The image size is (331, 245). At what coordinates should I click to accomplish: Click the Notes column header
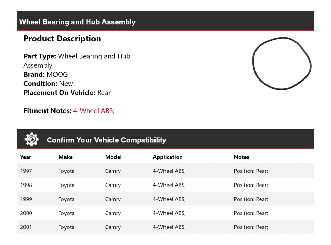pos(241,157)
